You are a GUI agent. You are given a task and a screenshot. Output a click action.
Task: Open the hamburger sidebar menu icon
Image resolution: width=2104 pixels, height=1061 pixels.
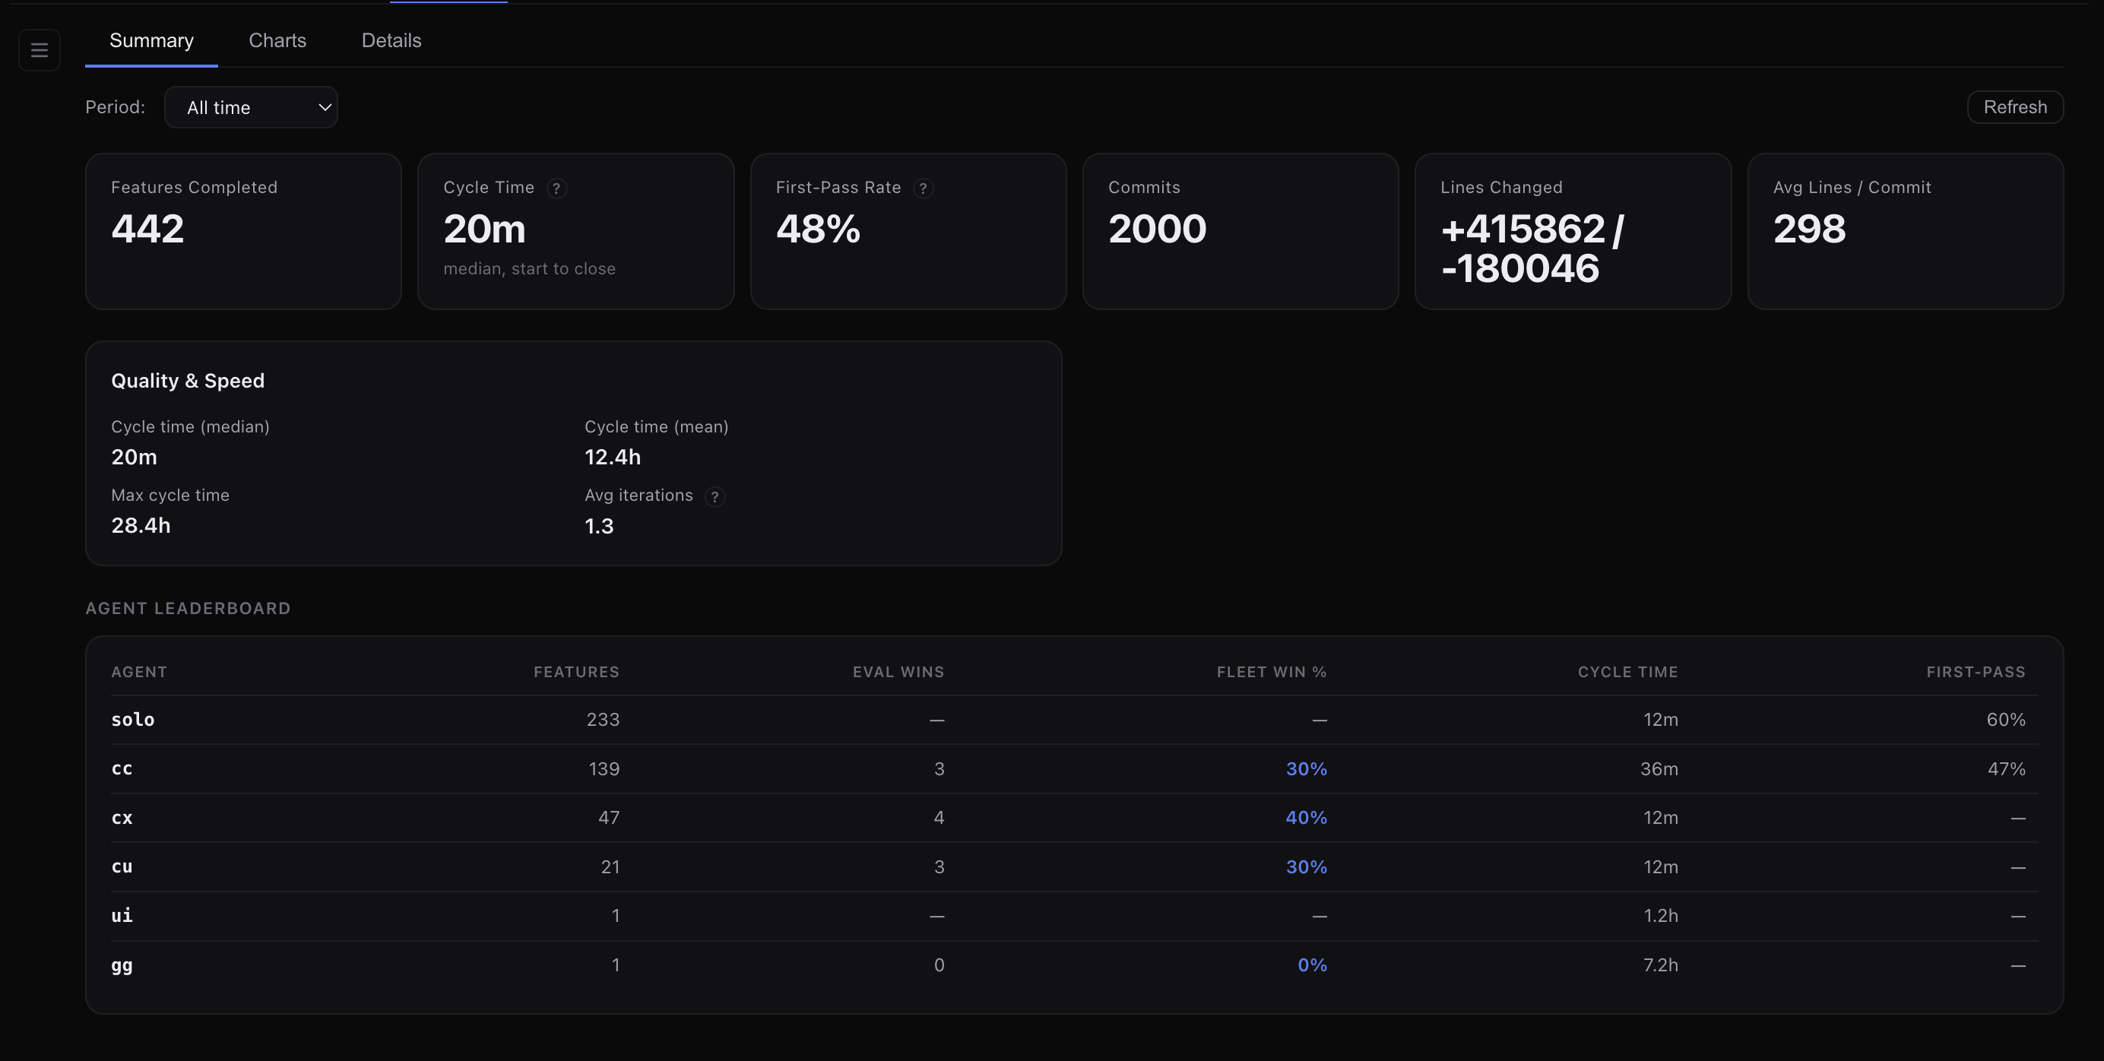[x=40, y=50]
